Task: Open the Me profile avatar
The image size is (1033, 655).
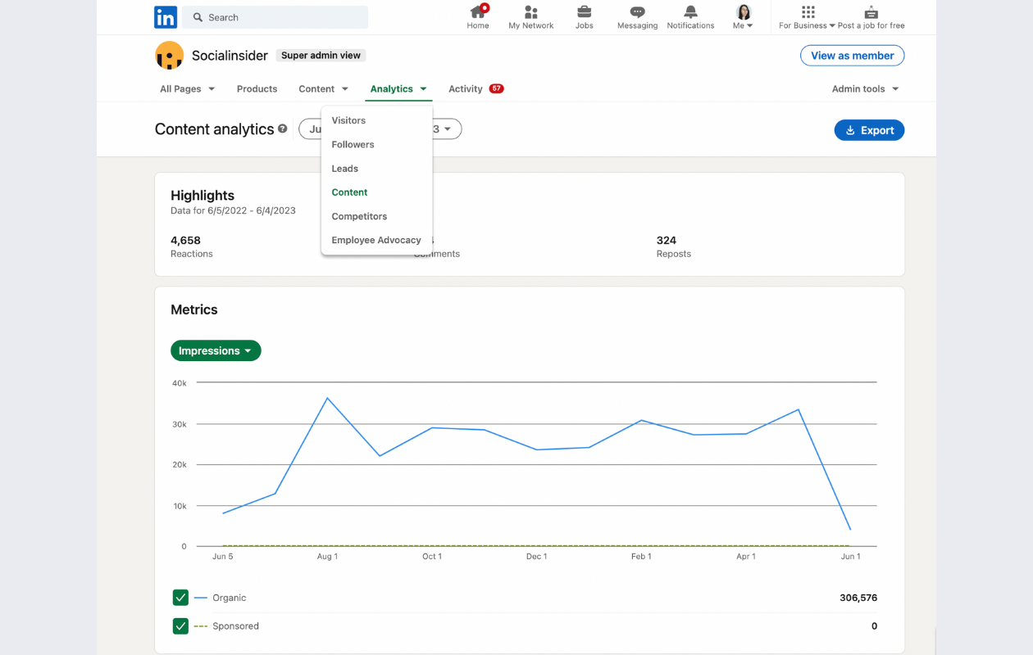Action: point(744,12)
